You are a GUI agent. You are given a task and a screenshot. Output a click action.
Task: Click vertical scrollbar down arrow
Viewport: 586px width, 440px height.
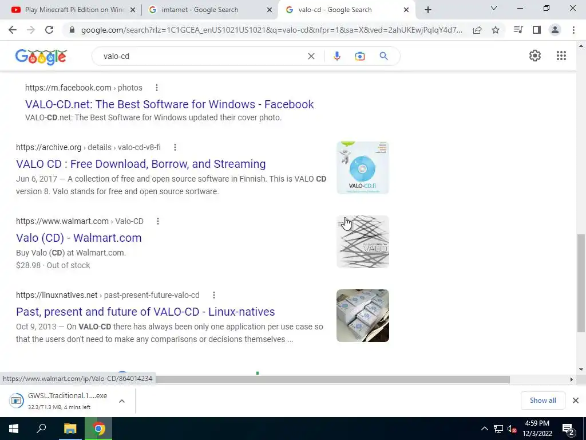pyautogui.click(x=581, y=370)
